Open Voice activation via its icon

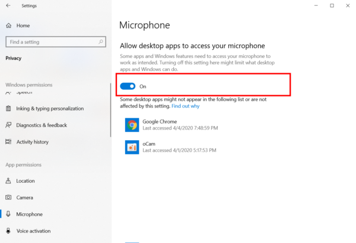coord(9,231)
